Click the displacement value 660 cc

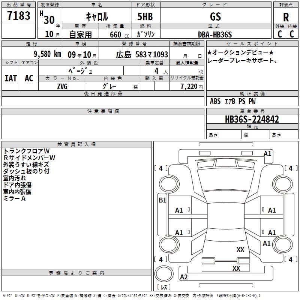[119, 34]
